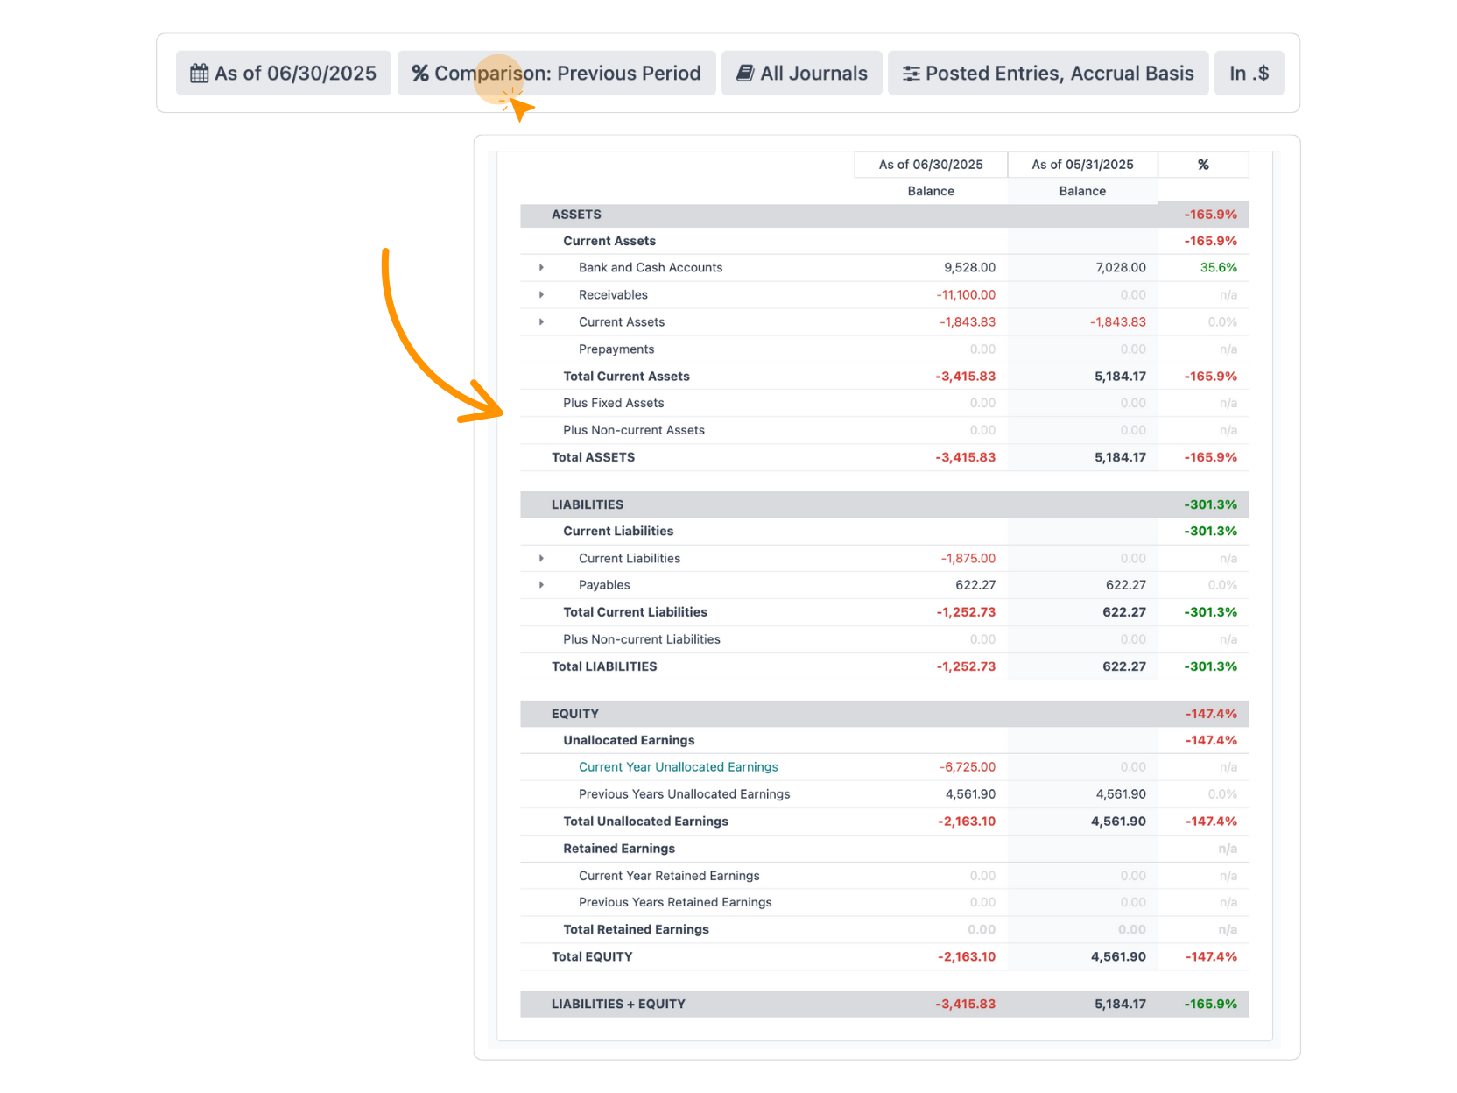Expand the Current Assets line item
This screenshot has height=1093, width=1457.
(x=541, y=321)
